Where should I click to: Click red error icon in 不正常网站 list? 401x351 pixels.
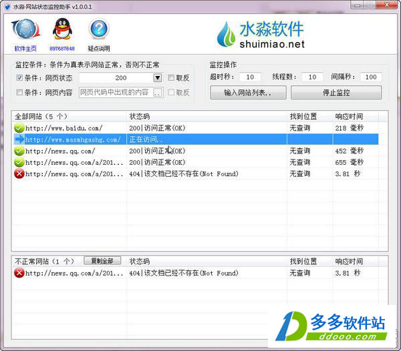pos(19,273)
